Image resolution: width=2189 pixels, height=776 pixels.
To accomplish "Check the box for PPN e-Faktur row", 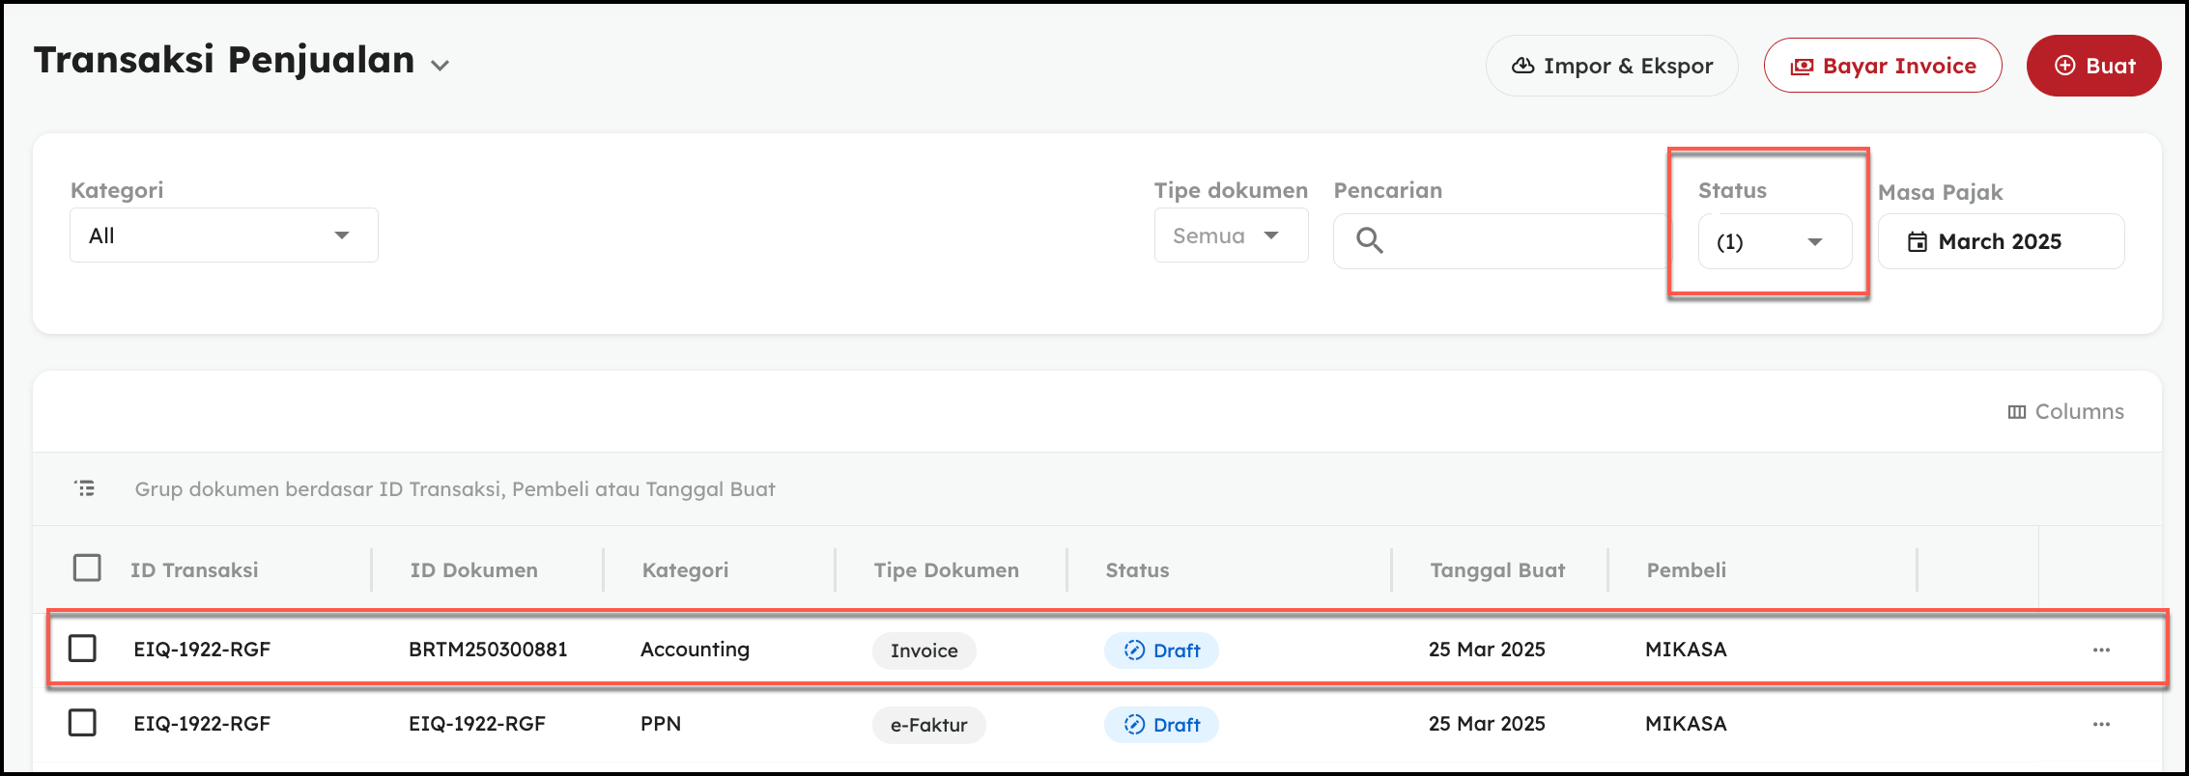I will tap(83, 722).
